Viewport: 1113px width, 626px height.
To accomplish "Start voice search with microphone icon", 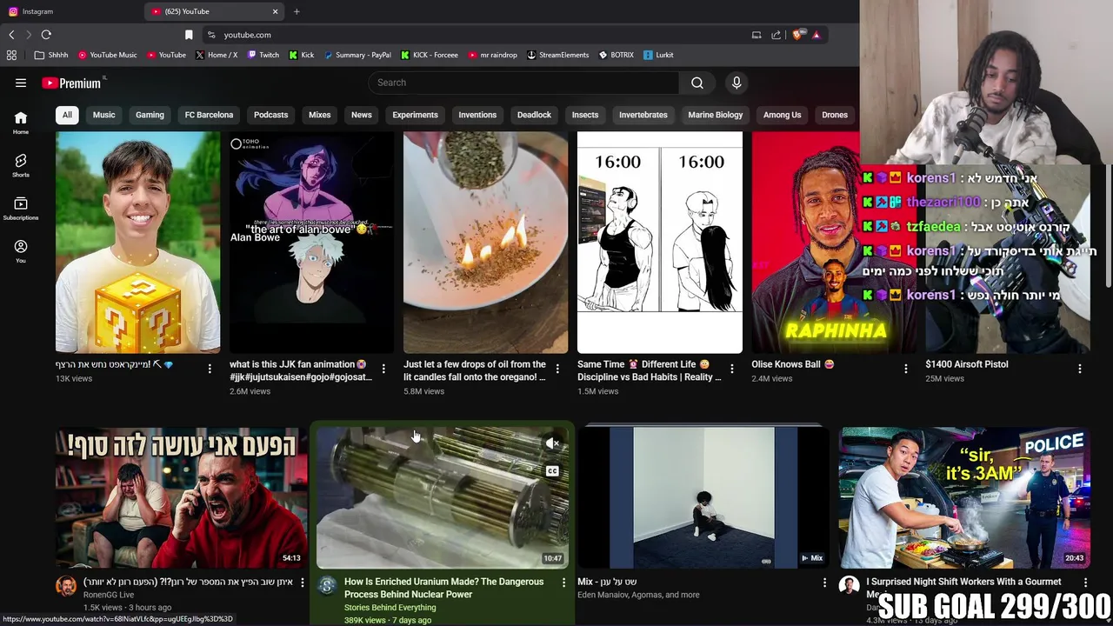I will 736,83.
